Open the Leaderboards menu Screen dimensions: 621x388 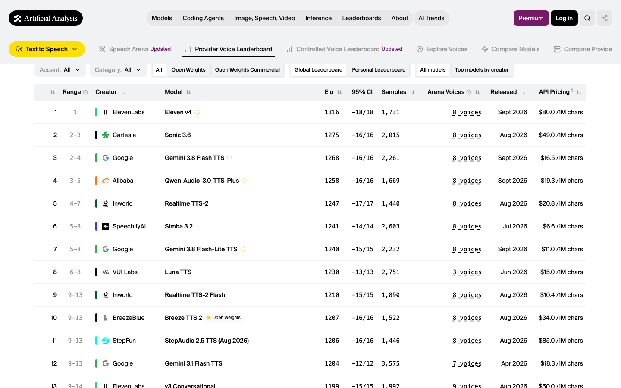coord(361,18)
